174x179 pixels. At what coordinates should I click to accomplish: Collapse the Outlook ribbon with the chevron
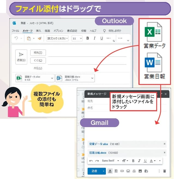[x=128, y=40]
